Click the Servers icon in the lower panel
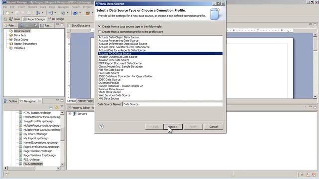Viewport: 319px width, 179px height. coord(75,114)
